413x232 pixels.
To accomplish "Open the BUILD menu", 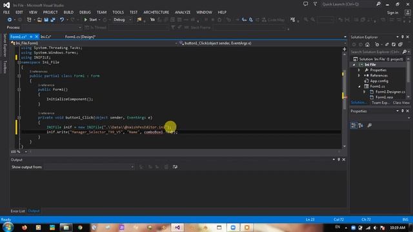I will tap(68, 12).
